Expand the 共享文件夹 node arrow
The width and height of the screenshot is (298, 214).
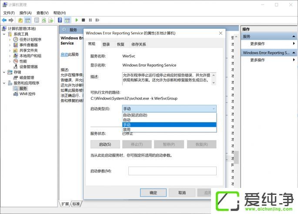(10, 50)
